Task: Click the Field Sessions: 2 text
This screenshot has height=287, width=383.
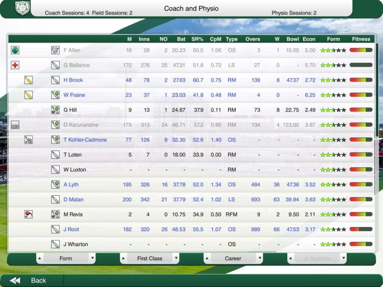Action: tap(112, 13)
